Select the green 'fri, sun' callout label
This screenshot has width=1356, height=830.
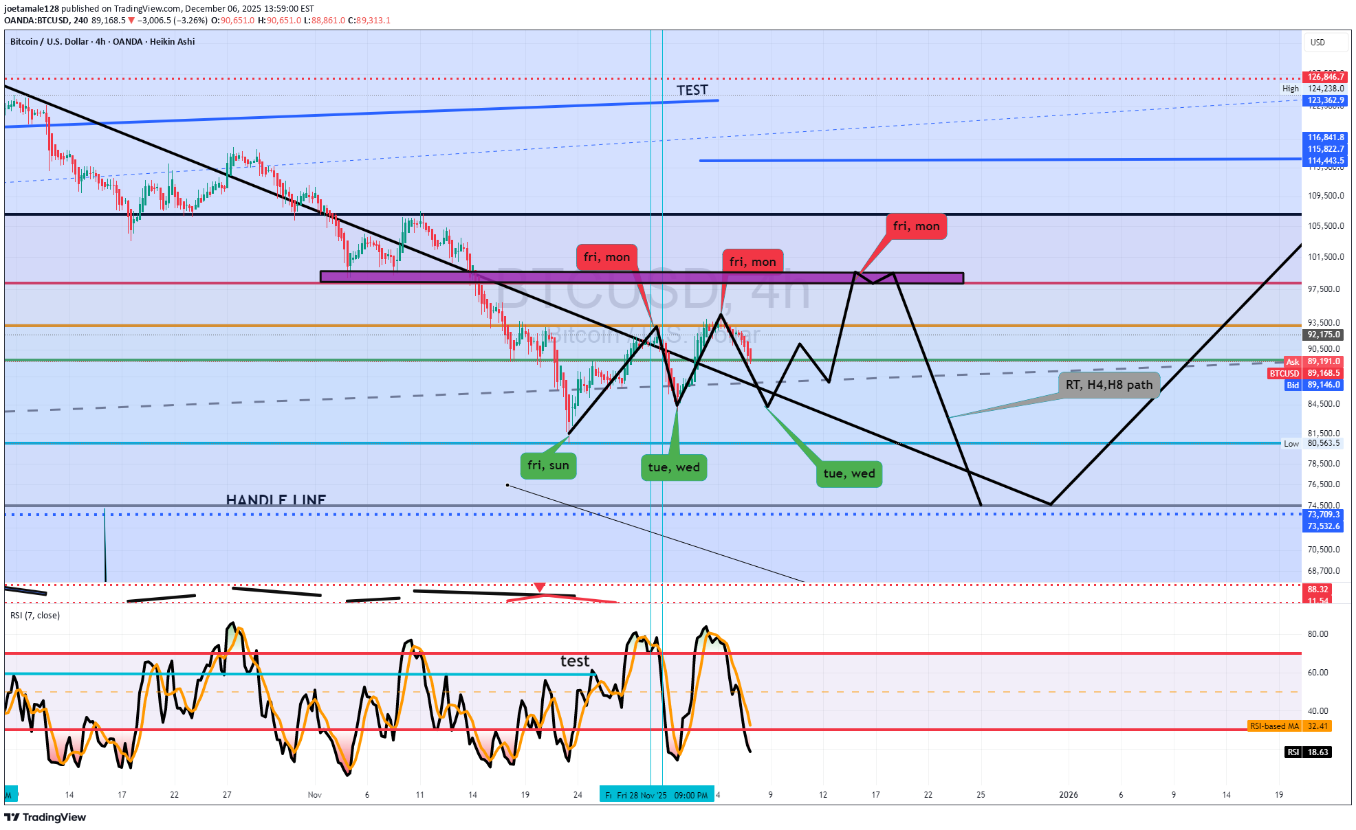[x=548, y=466]
